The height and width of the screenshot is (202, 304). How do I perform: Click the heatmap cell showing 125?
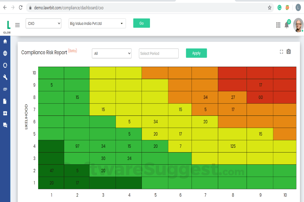[x=232, y=146]
